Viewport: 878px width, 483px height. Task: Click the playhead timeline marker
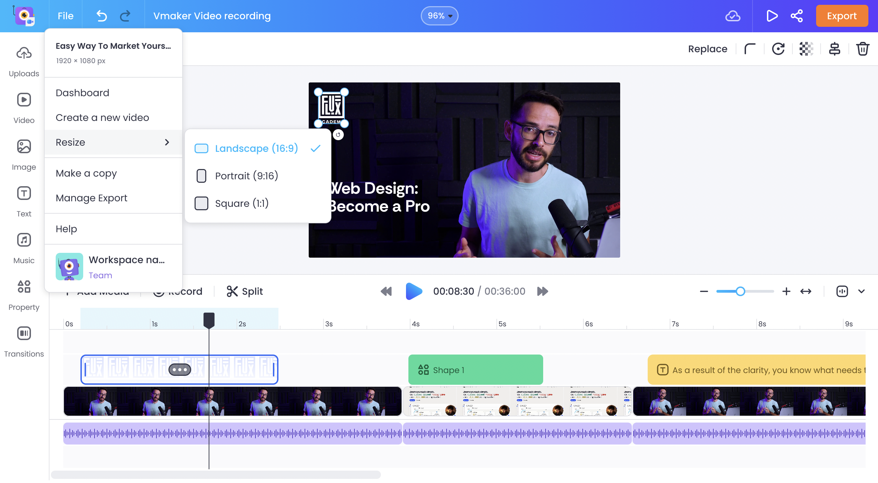[209, 318]
